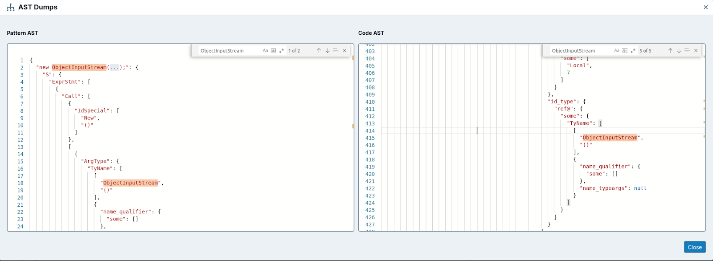Screen dimensions: 713x261
Task: Click the Code AST search input field
Action: coord(579,51)
